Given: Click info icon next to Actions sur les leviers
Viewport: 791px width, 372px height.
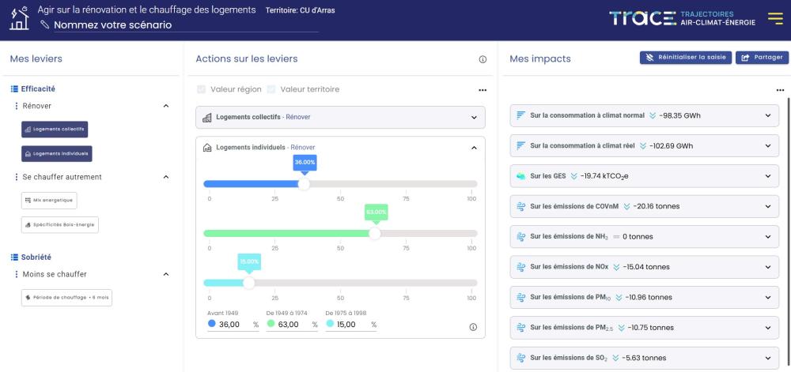Looking at the screenshot, I should click(x=483, y=59).
